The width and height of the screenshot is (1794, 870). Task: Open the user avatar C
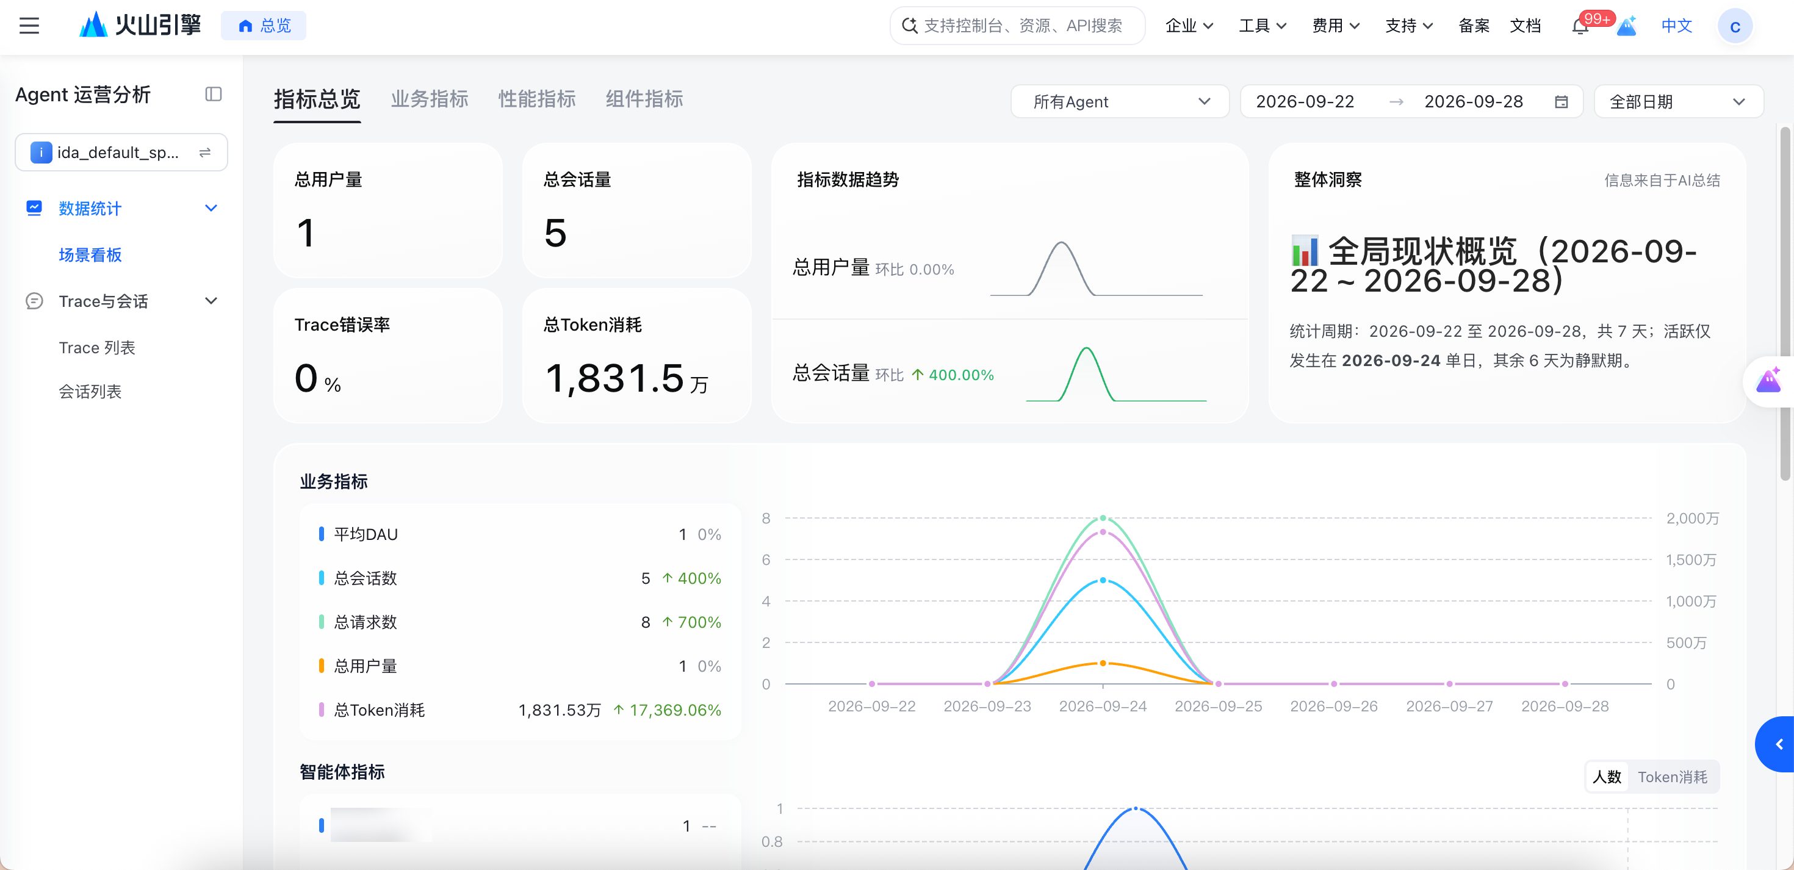[x=1735, y=26]
